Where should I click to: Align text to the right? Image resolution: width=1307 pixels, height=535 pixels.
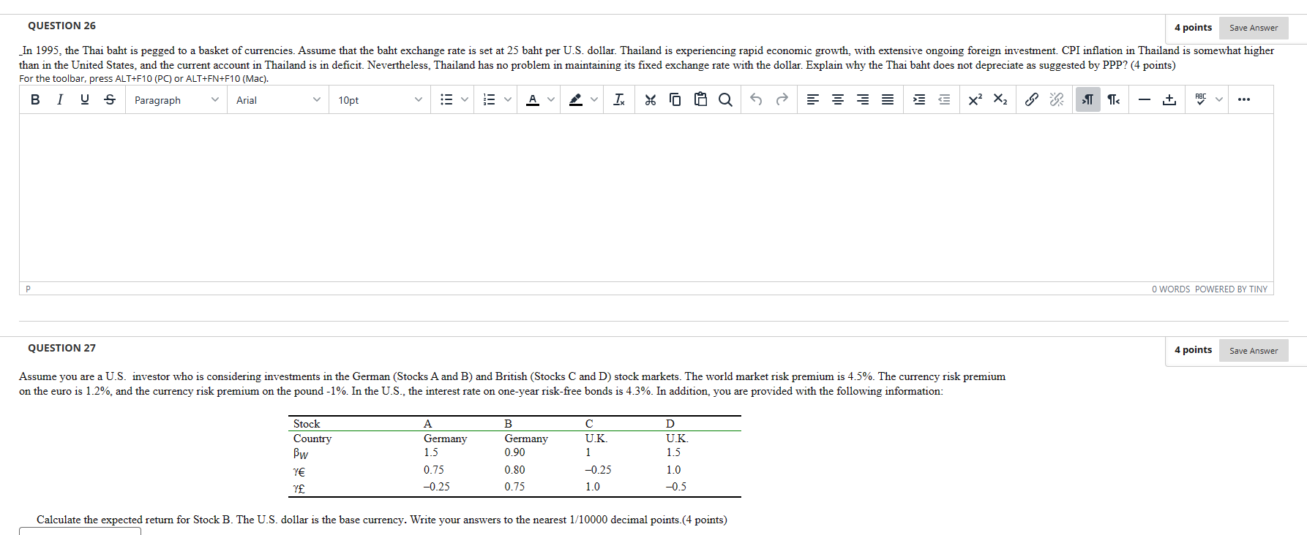(x=863, y=99)
